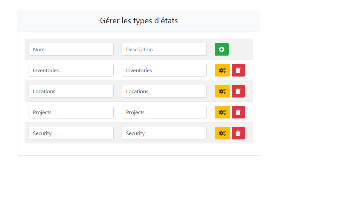Screen dimensions: 345x212
Task: Select the Security name input
Action: [x=71, y=133]
